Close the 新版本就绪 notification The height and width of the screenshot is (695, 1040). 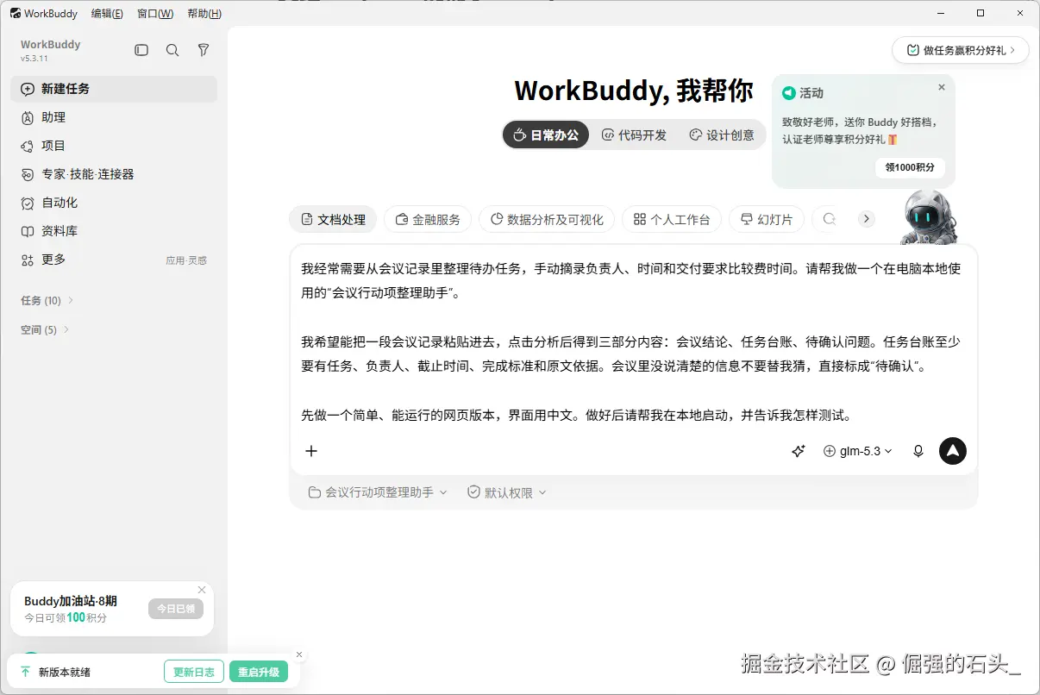pos(299,654)
